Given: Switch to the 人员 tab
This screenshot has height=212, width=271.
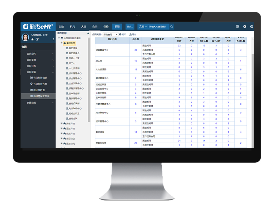Looking at the screenshot, I should pos(83,26).
